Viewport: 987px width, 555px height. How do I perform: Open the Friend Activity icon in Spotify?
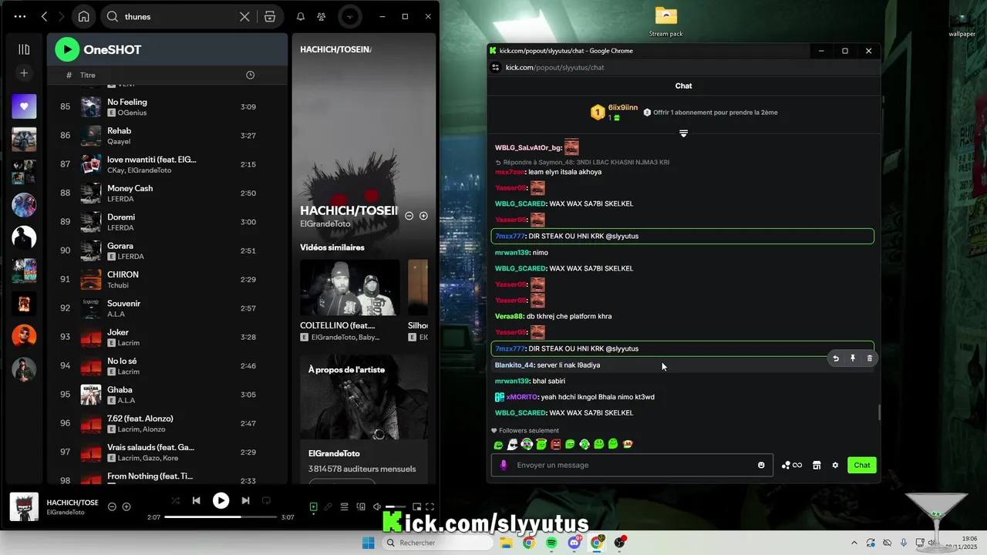click(322, 16)
